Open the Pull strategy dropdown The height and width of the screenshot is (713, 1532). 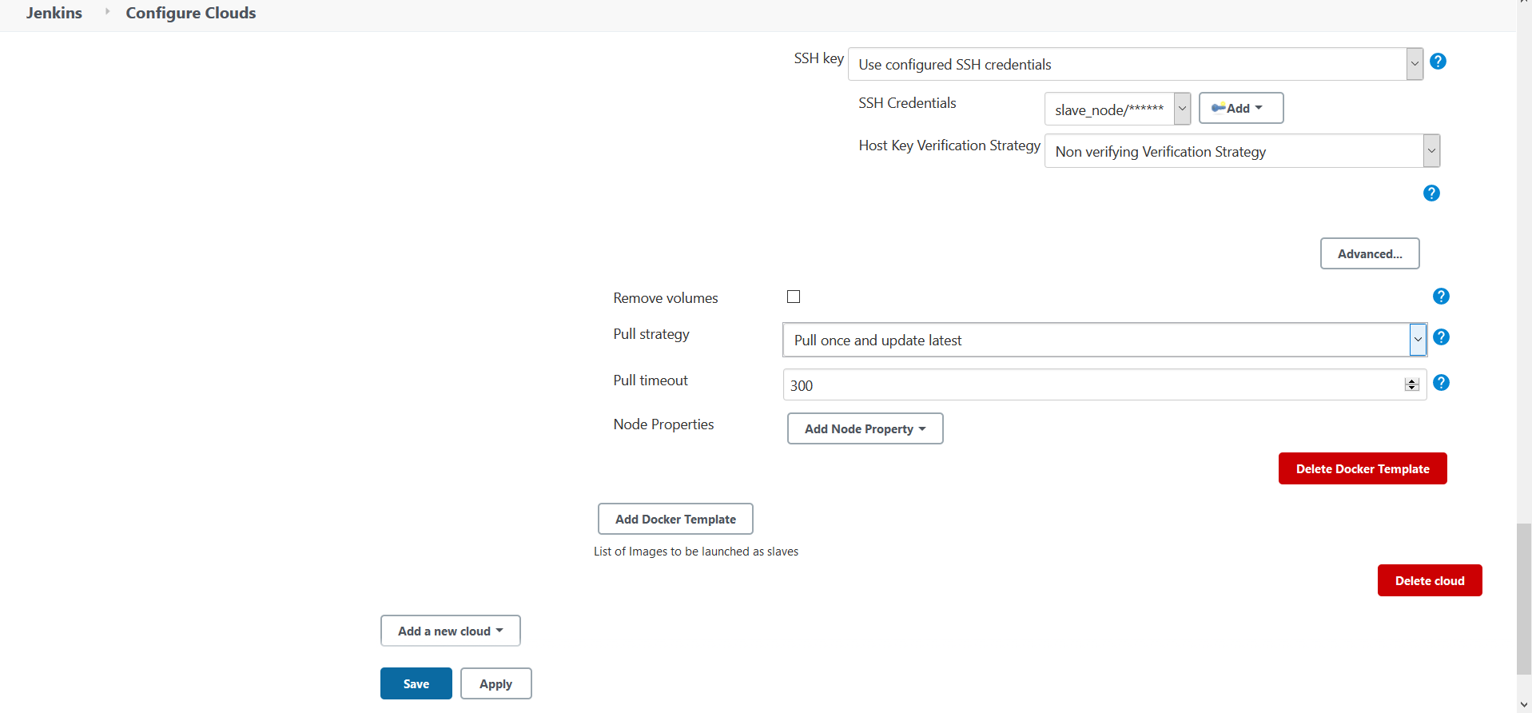tap(1104, 340)
